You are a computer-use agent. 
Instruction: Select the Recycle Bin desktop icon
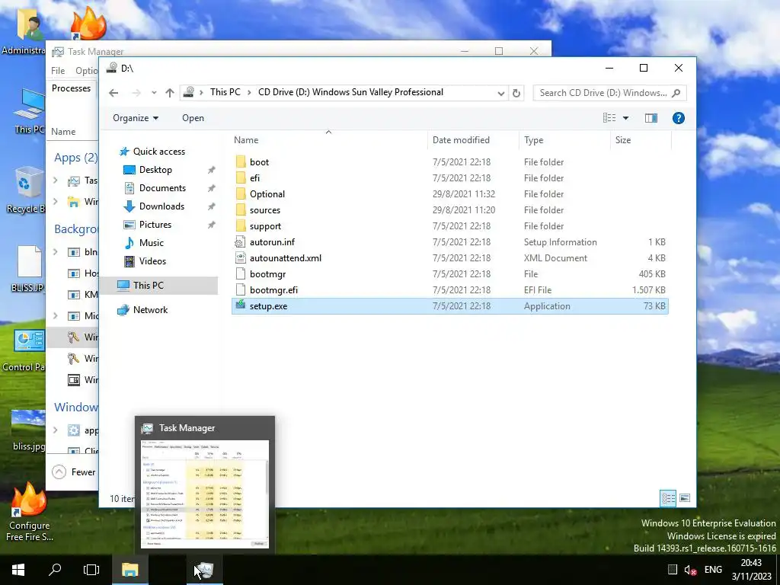tap(25, 190)
